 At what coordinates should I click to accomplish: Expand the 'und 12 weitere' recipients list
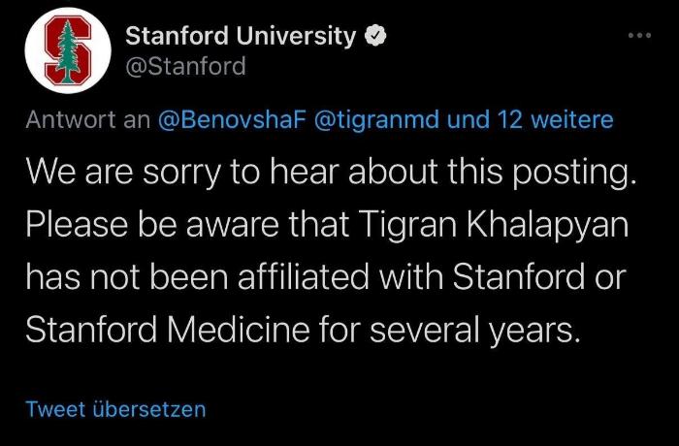530,119
